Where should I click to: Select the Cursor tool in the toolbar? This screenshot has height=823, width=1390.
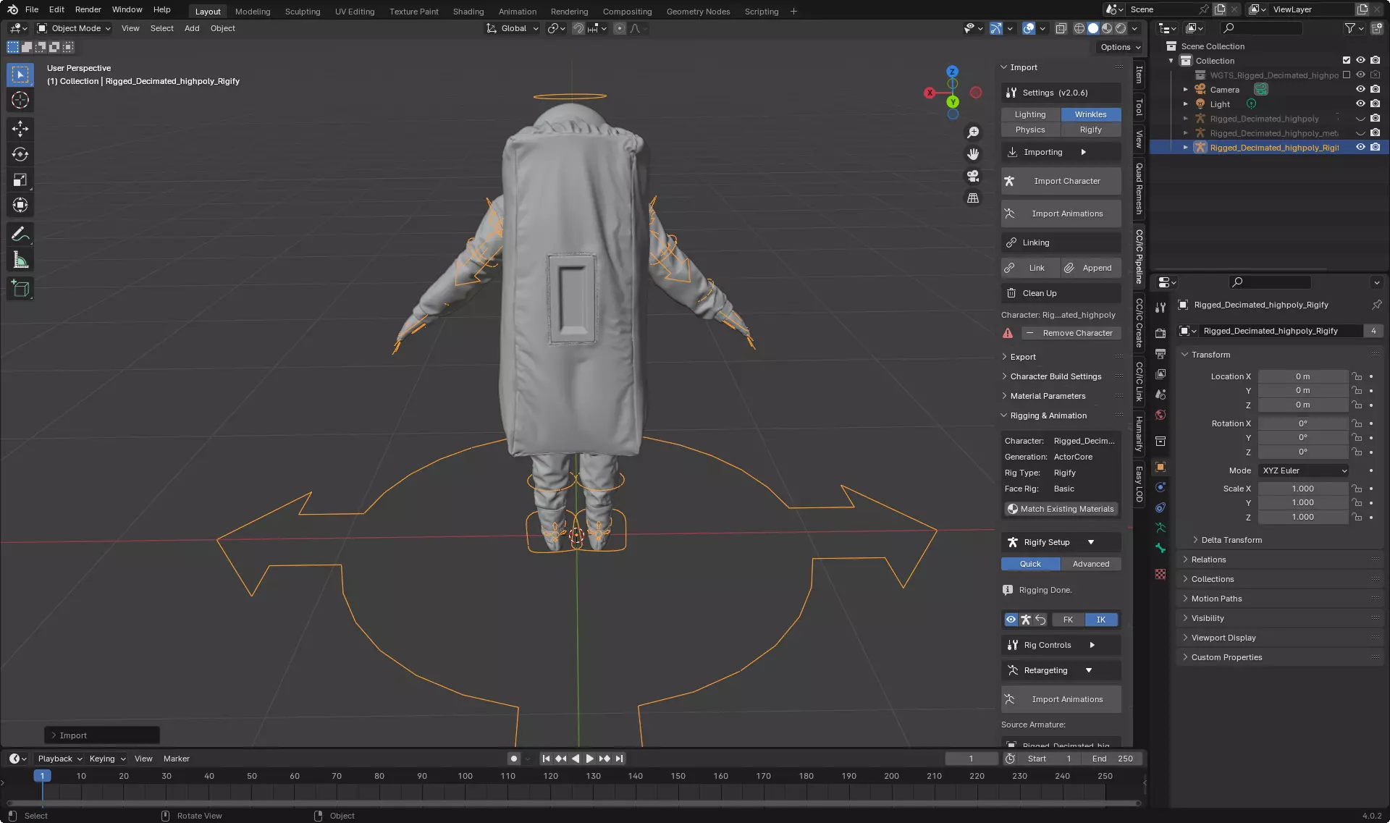click(x=20, y=100)
